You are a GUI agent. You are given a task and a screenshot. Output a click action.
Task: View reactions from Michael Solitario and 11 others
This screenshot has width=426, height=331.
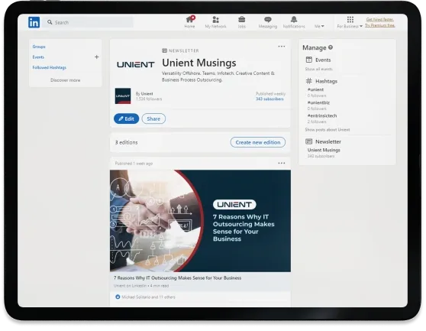148,297
